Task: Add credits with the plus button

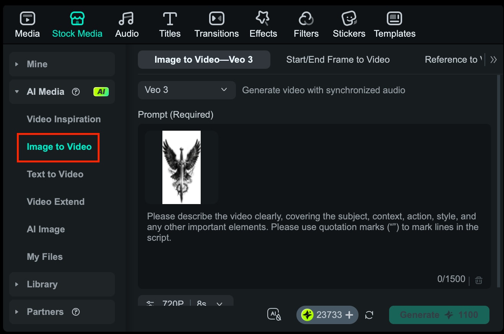Action: [x=349, y=315]
